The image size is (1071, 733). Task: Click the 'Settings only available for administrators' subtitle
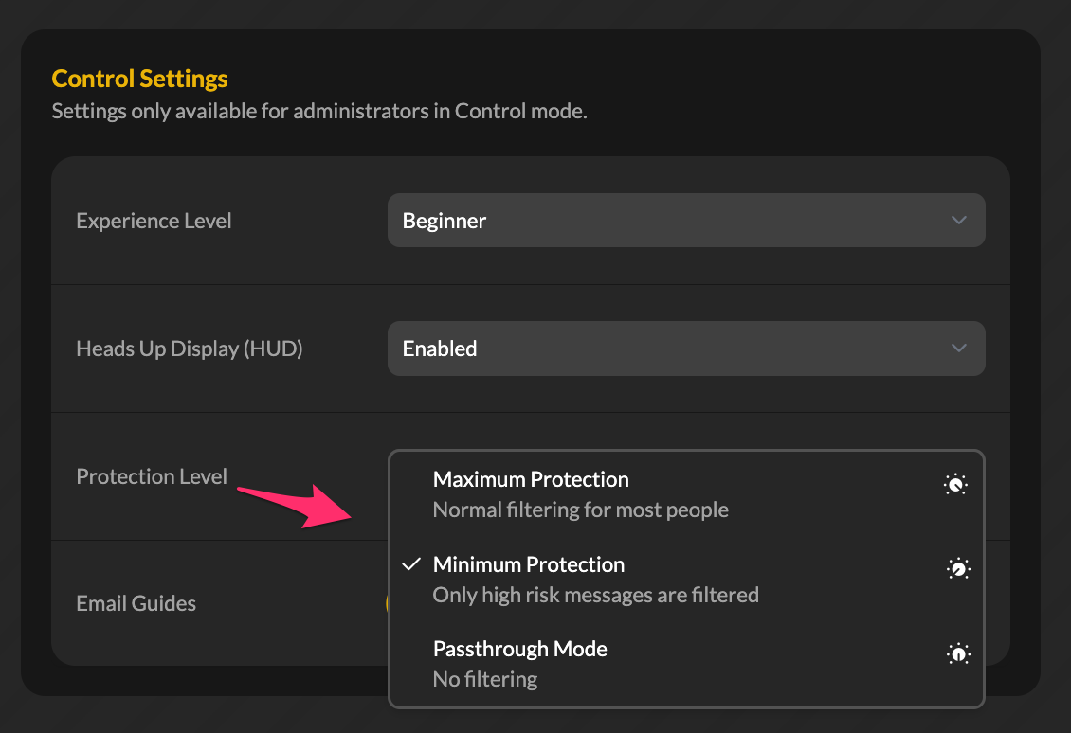[x=319, y=111]
